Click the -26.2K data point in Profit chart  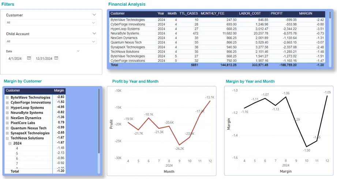click(179, 145)
